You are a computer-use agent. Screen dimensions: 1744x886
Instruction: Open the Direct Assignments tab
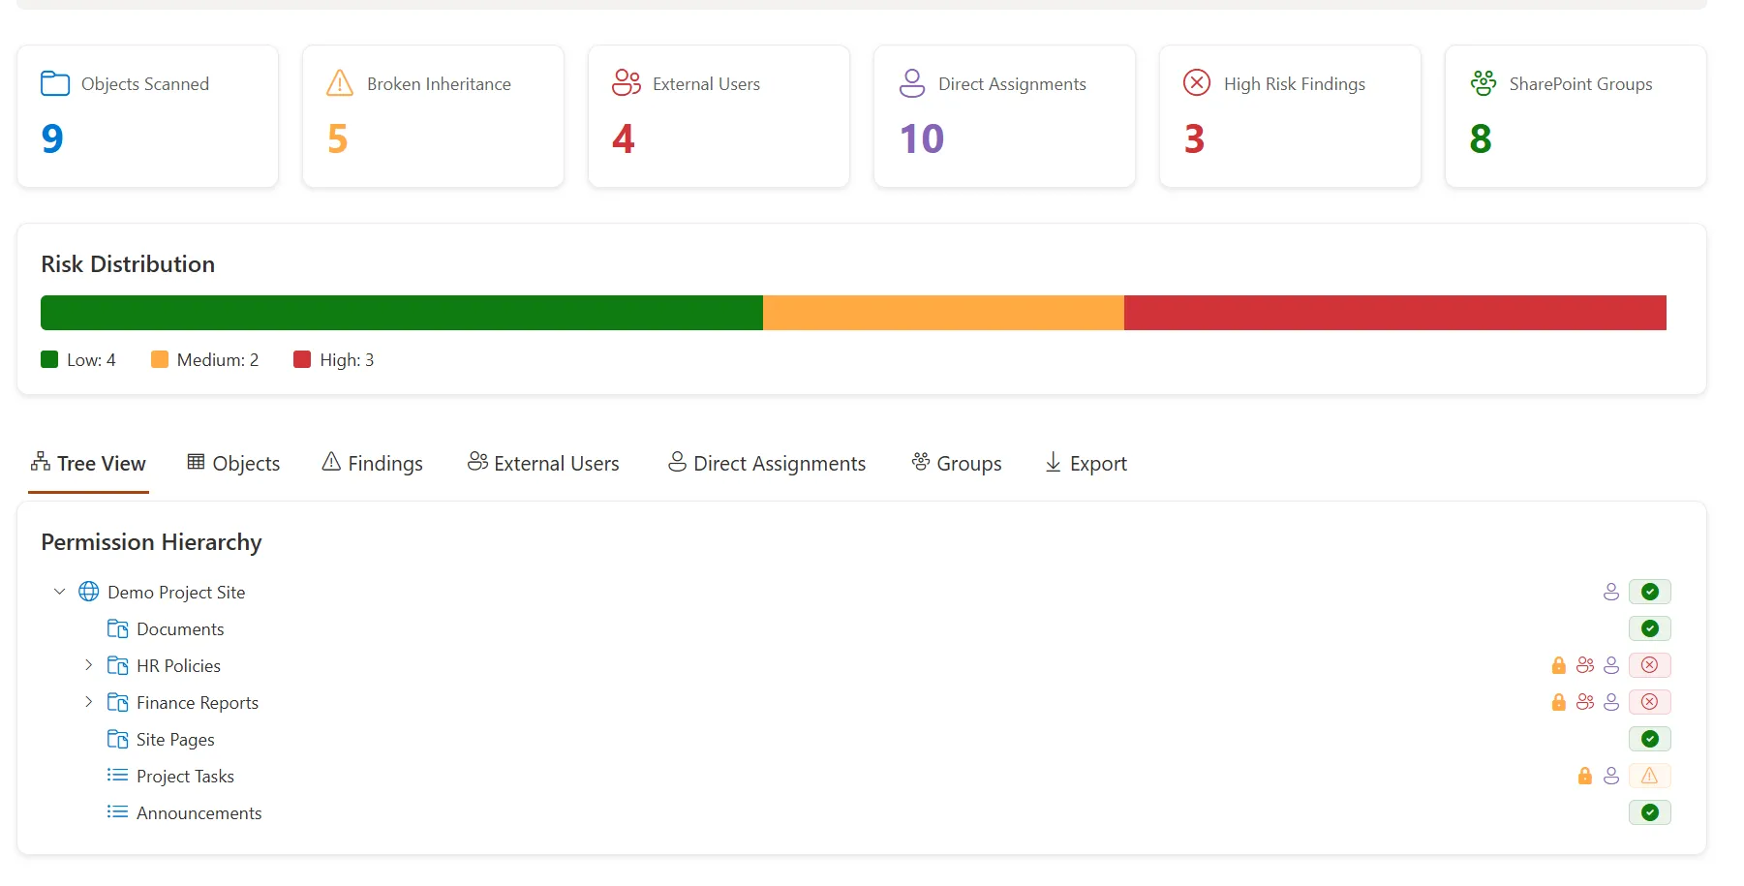point(767,464)
